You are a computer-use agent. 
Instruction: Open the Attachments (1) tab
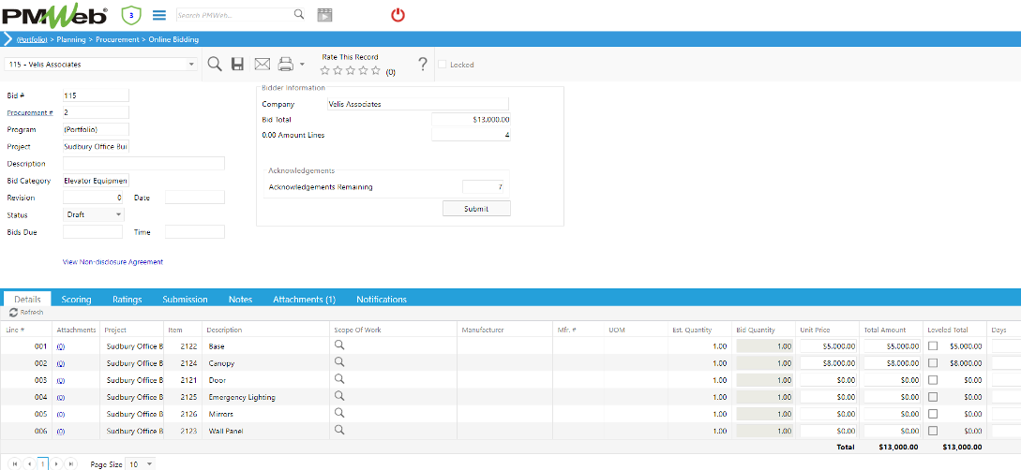tap(304, 299)
